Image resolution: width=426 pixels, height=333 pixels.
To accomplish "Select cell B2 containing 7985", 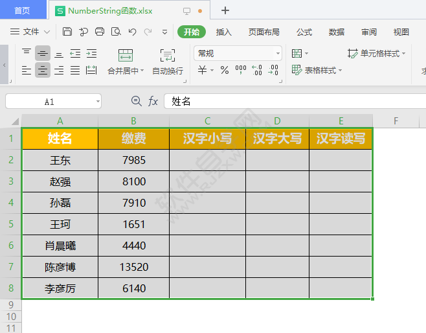I will tap(133, 160).
